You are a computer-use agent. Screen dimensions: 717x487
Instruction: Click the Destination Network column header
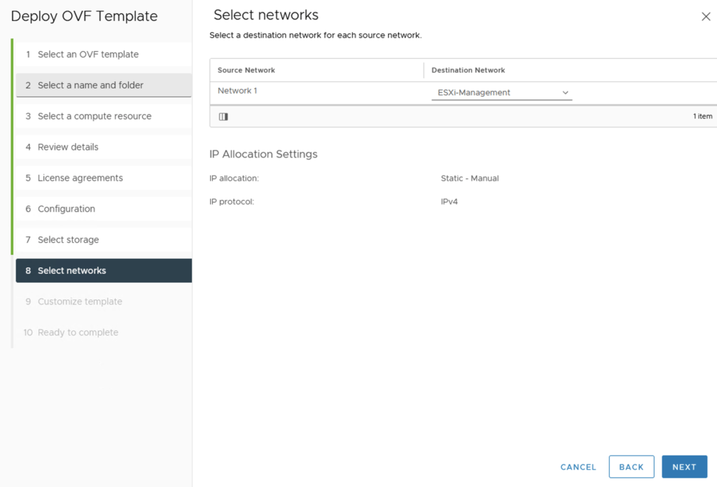tap(468, 70)
